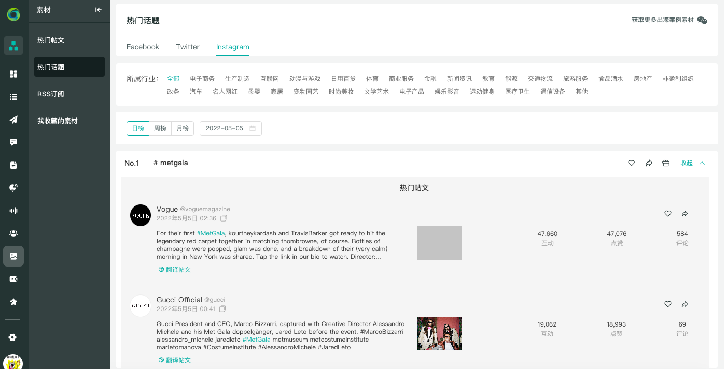Filter industry by 金融
The image size is (726, 369).
(430, 79)
